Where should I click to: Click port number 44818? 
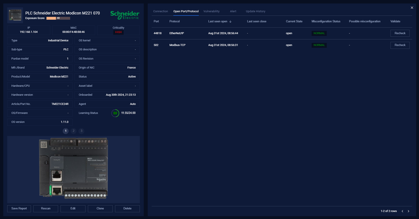click(x=157, y=33)
